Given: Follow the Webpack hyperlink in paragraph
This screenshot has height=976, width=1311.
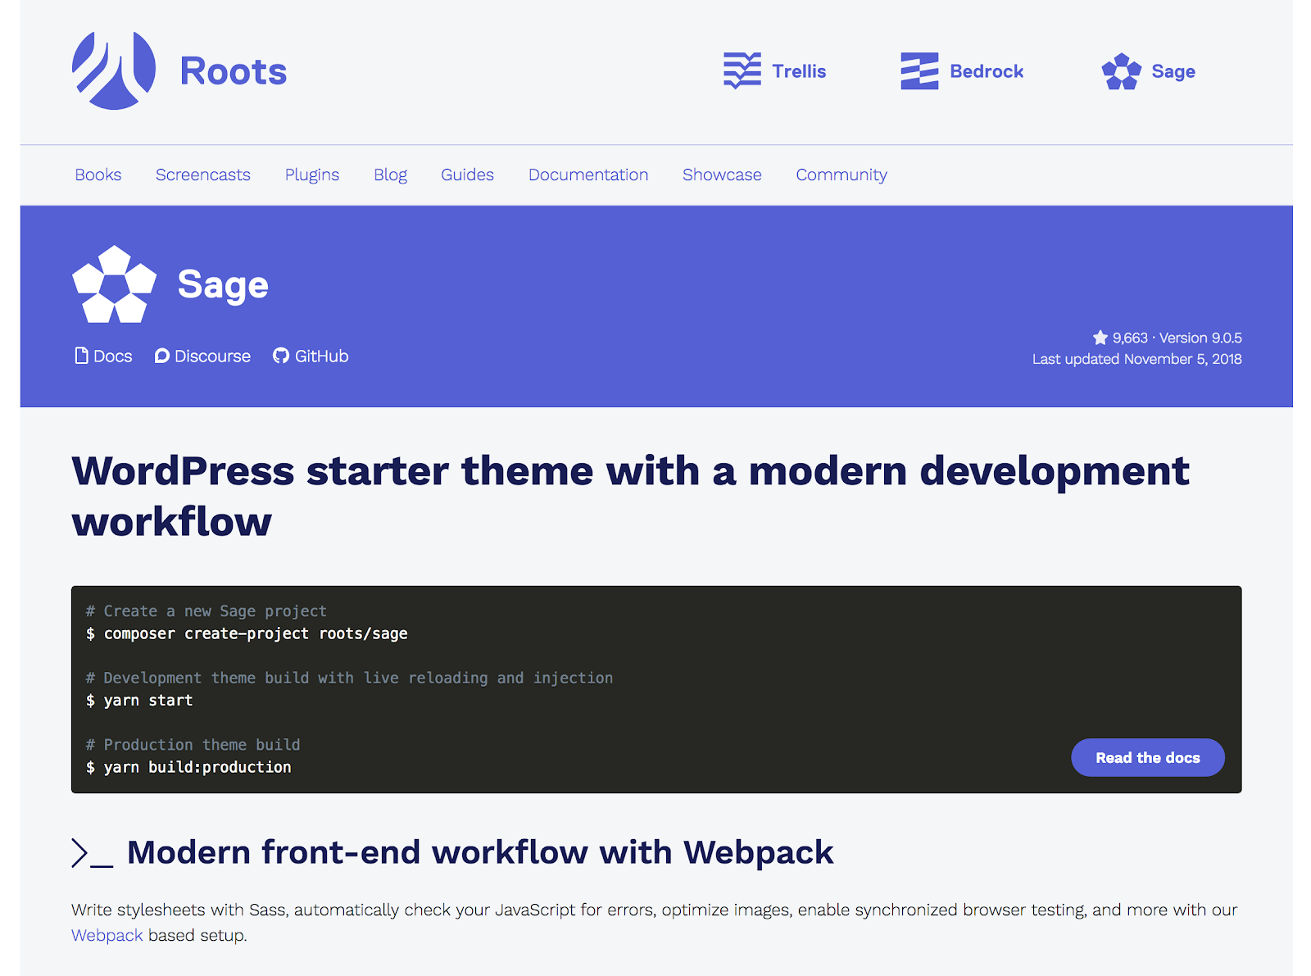Looking at the screenshot, I should [107, 935].
